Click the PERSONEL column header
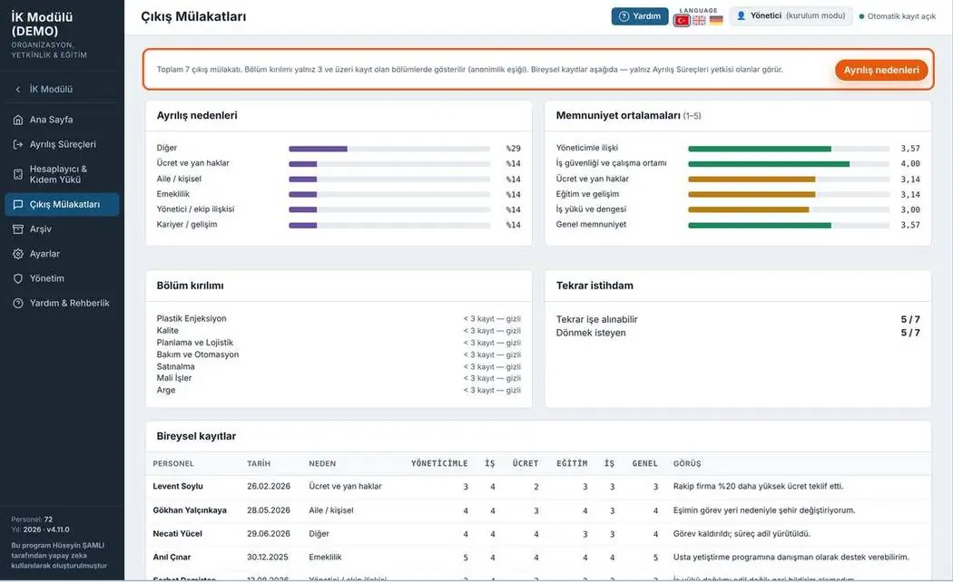 [x=173, y=463]
